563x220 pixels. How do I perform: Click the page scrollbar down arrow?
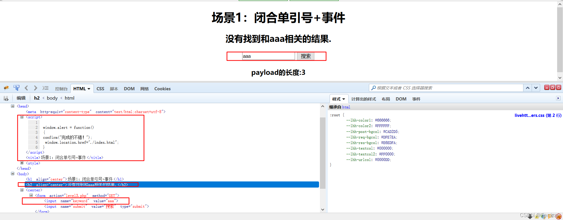(x=560, y=78)
